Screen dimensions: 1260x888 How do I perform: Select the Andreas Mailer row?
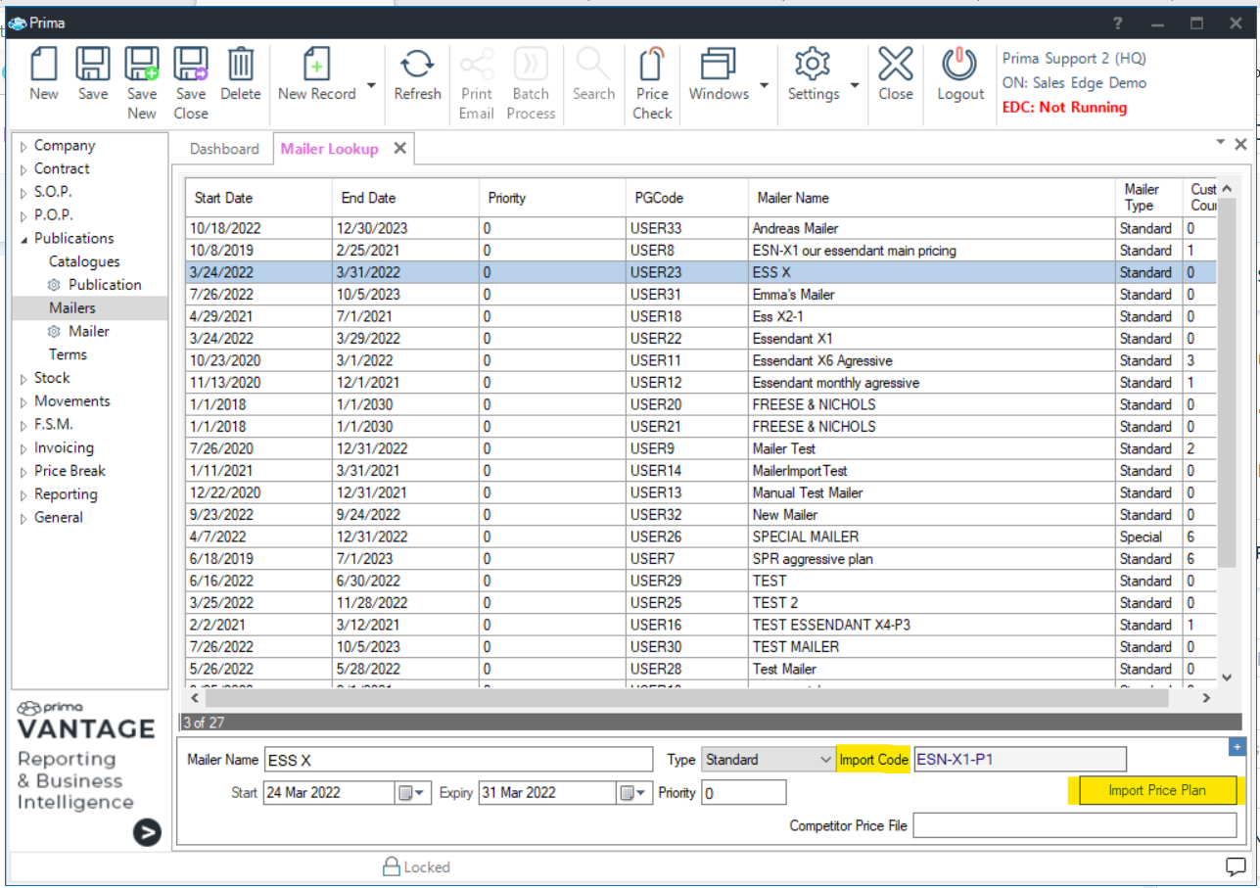(701, 228)
